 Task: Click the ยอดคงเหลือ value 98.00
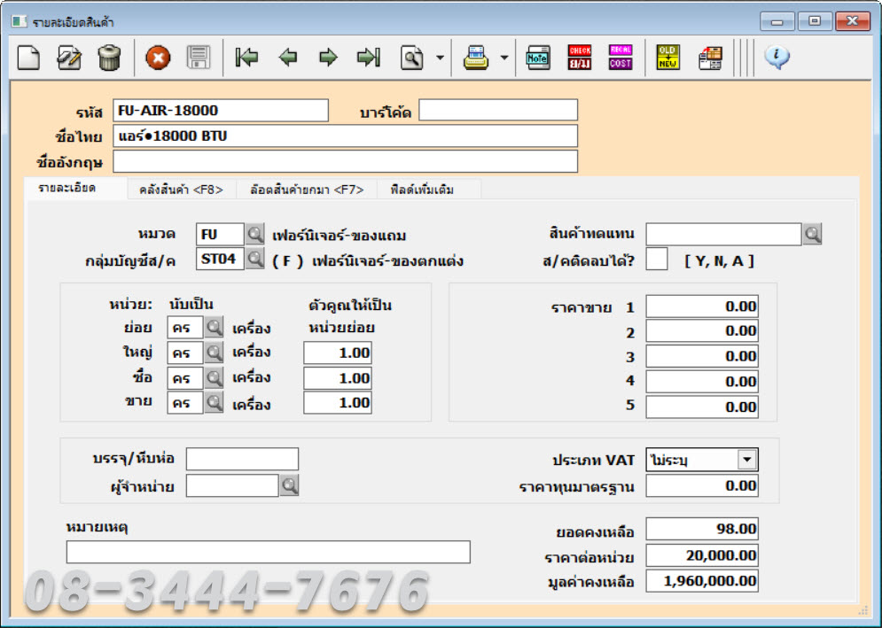tap(702, 529)
